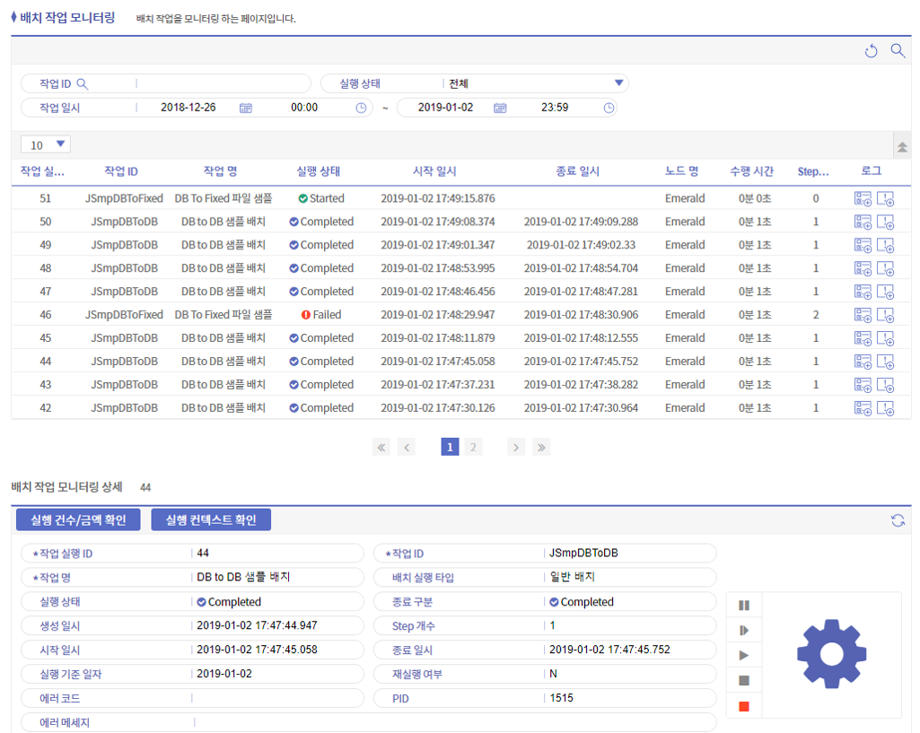Click the play job control
Image resolution: width=920 pixels, height=733 pixels.
click(x=744, y=655)
